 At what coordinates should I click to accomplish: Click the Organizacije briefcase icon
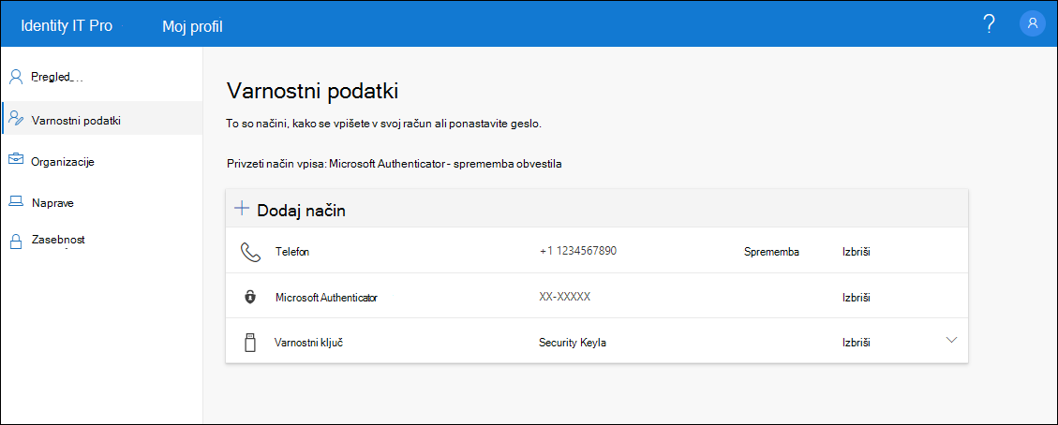pos(16,160)
